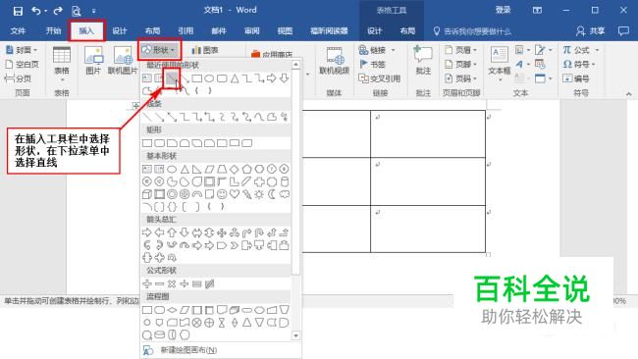
Task: Switch to the 审阅 review tab
Action: 252,31
